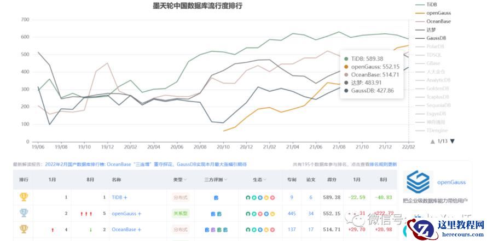Click first ecosystem icon in openGauss row
487x241 pixels.
pyautogui.click(x=248, y=214)
